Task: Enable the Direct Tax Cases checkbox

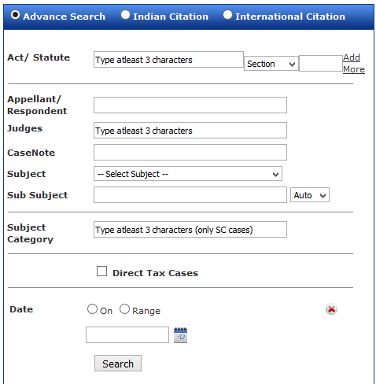Action: [x=101, y=271]
